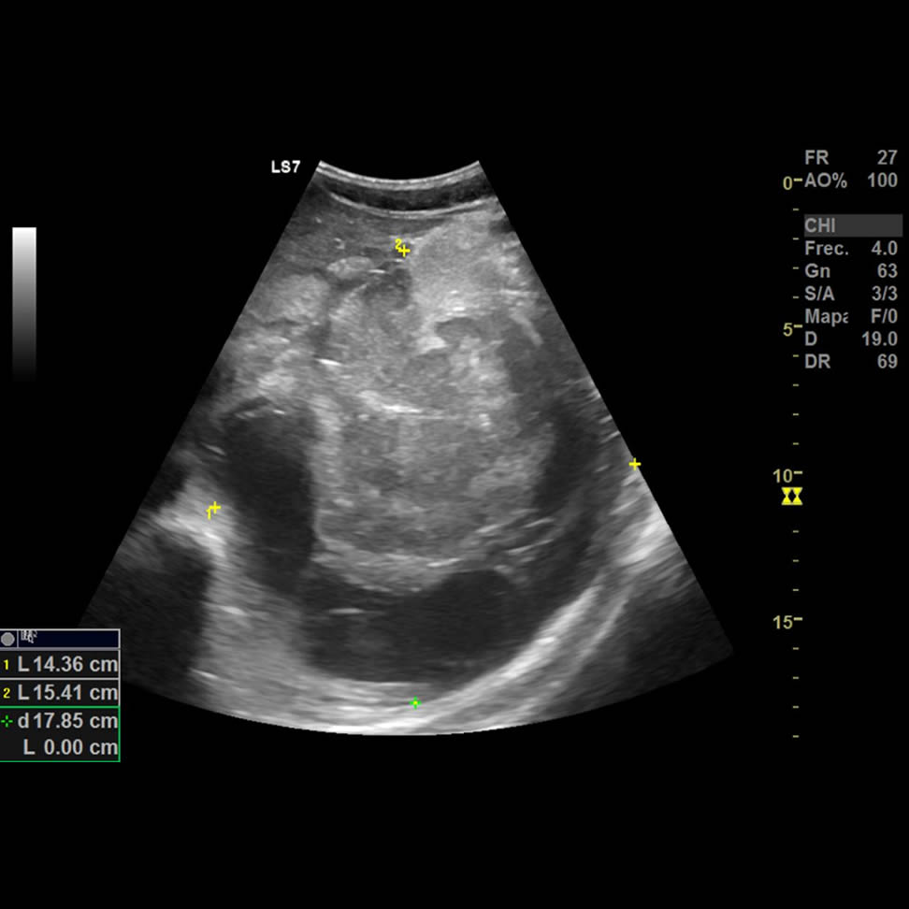Viewport: 909px width, 909px height.
Task: Click the yellow focal zone marker near 10
Action: coord(792,496)
